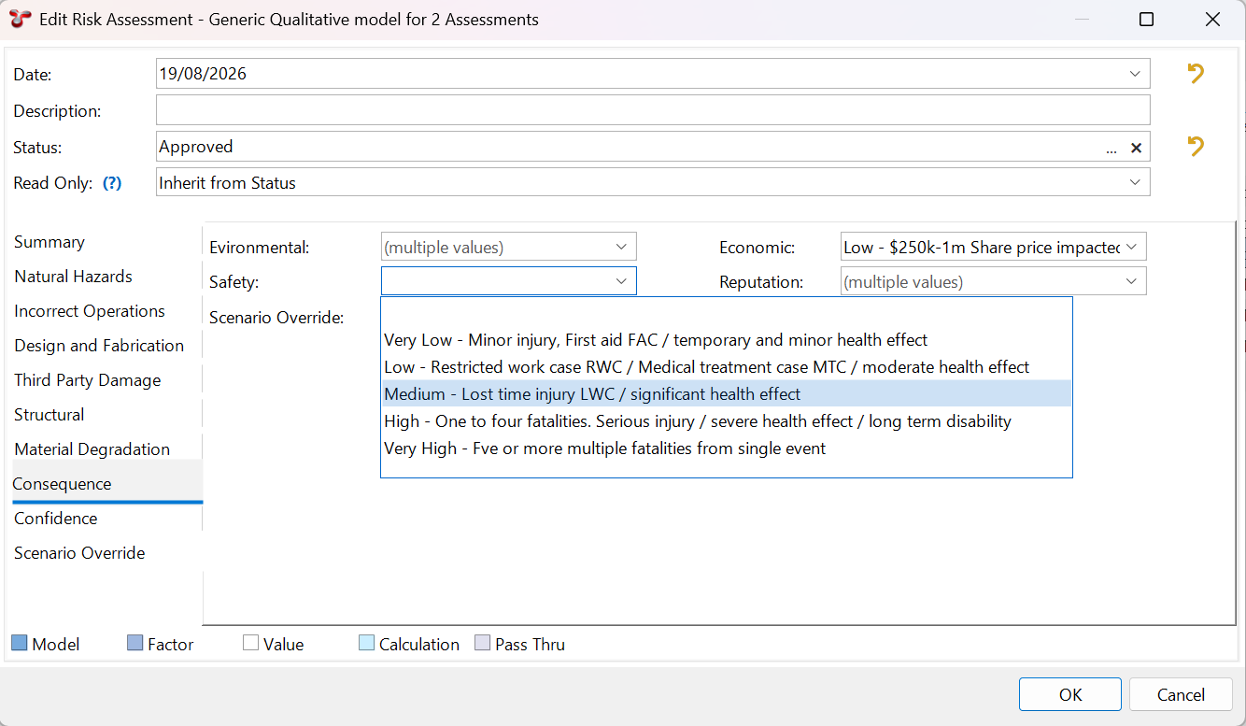This screenshot has height=726, width=1246.
Task: Select Medium - Lost time injury option
Action: [x=726, y=394]
